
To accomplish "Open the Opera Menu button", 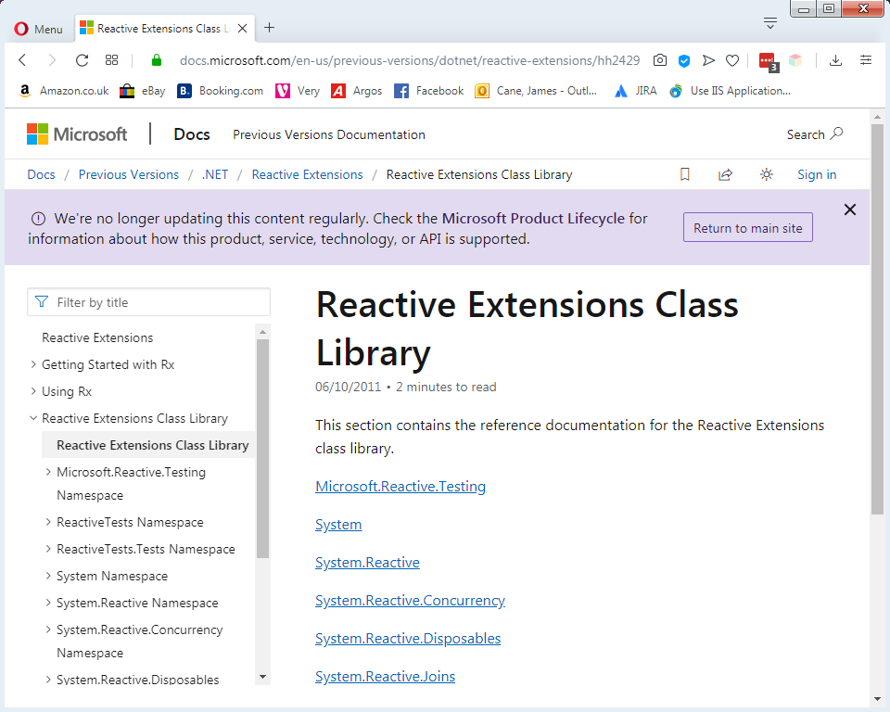I will pyautogui.click(x=39, y=29).
